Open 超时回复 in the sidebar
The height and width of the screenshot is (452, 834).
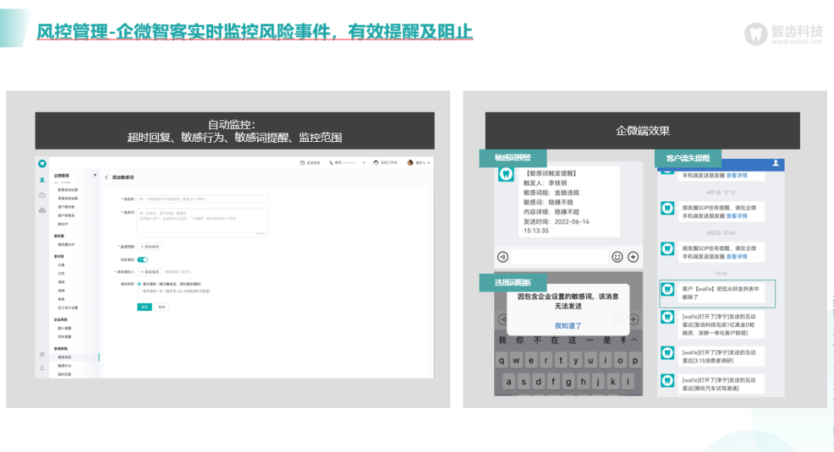64,374
